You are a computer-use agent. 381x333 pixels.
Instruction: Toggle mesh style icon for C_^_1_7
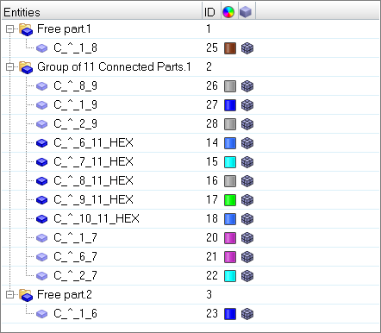[247, 238]
